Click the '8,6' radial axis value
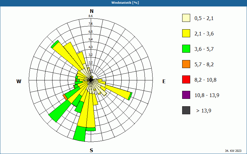This screenshot has width=247, height=154. (90, 16)
